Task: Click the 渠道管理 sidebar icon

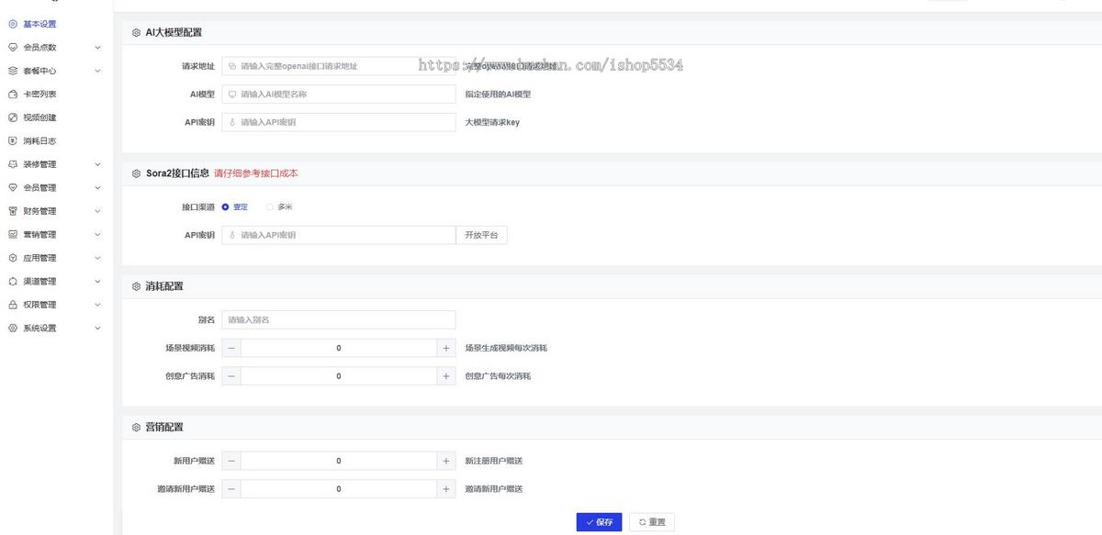Action: 13,281
